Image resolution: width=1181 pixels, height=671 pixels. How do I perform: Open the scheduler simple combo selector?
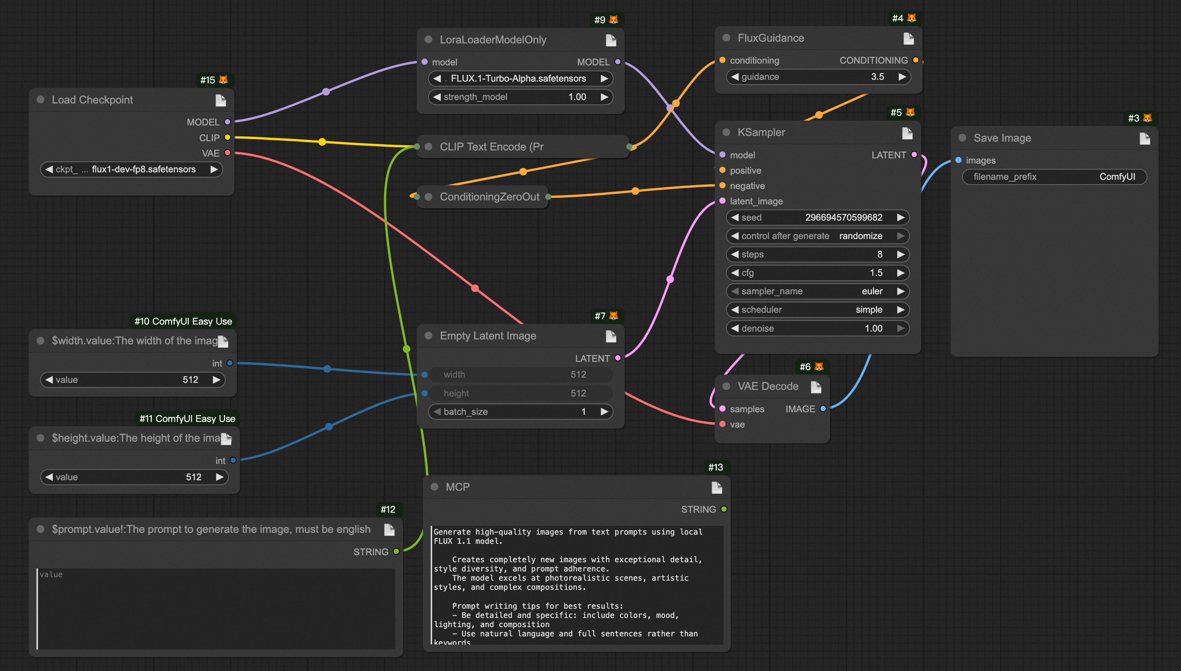[817, 310]
